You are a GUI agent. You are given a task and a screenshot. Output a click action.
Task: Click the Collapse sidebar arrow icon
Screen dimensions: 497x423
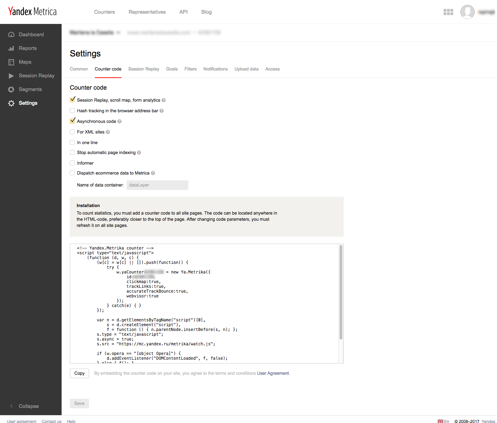[x=11, y=406]
